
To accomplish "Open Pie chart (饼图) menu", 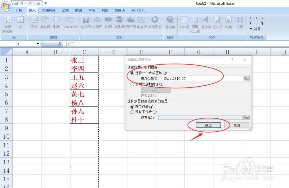I will click(x=108, y=24).
